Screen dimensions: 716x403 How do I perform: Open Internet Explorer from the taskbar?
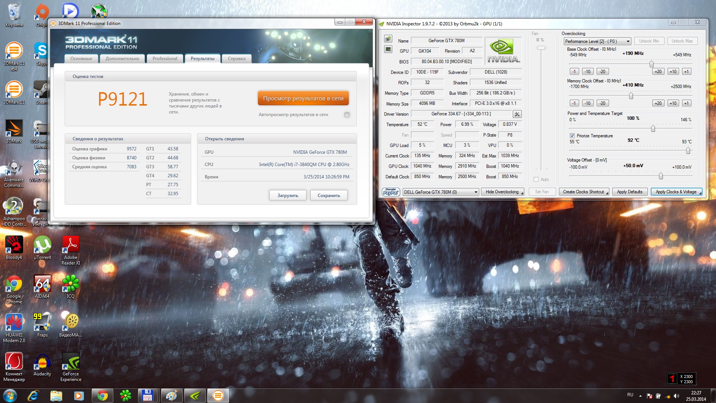coord(33,396)
